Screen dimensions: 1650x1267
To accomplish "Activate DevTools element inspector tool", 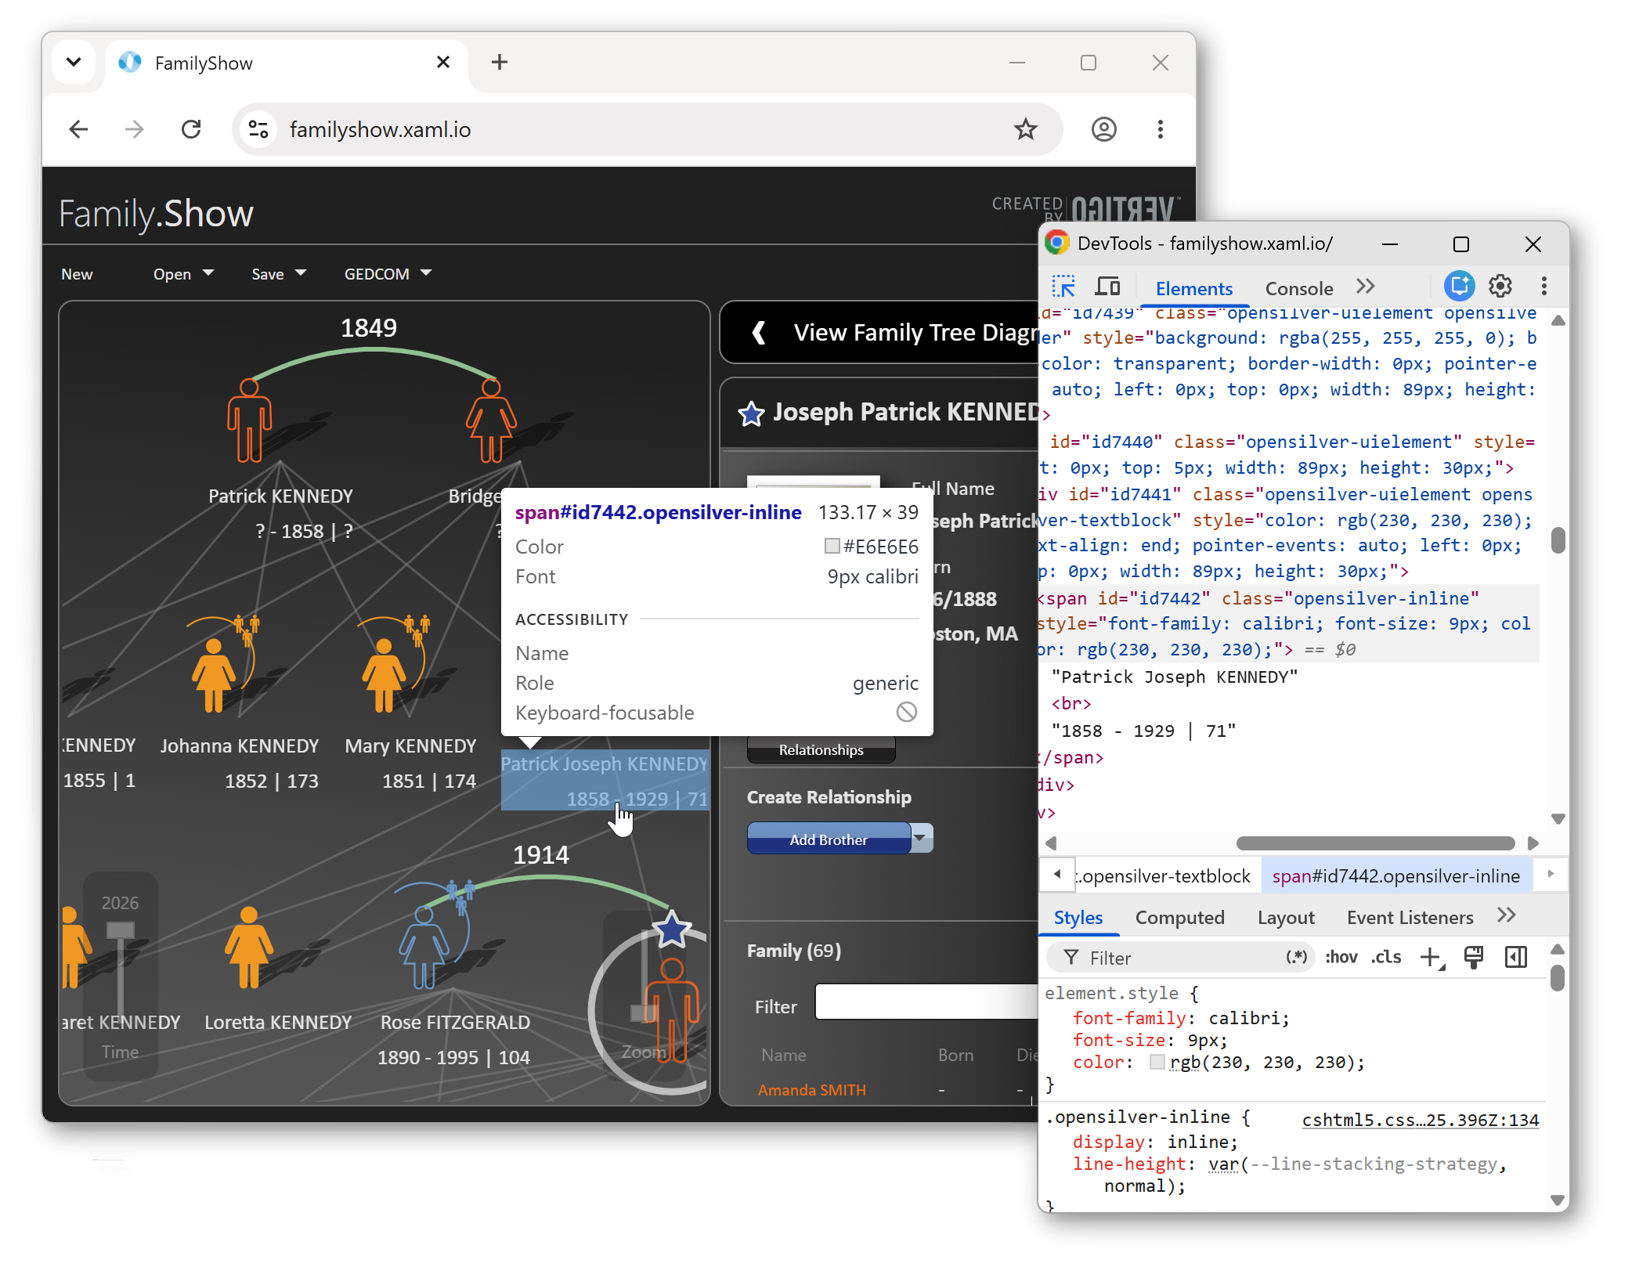I will (1063, 287).
